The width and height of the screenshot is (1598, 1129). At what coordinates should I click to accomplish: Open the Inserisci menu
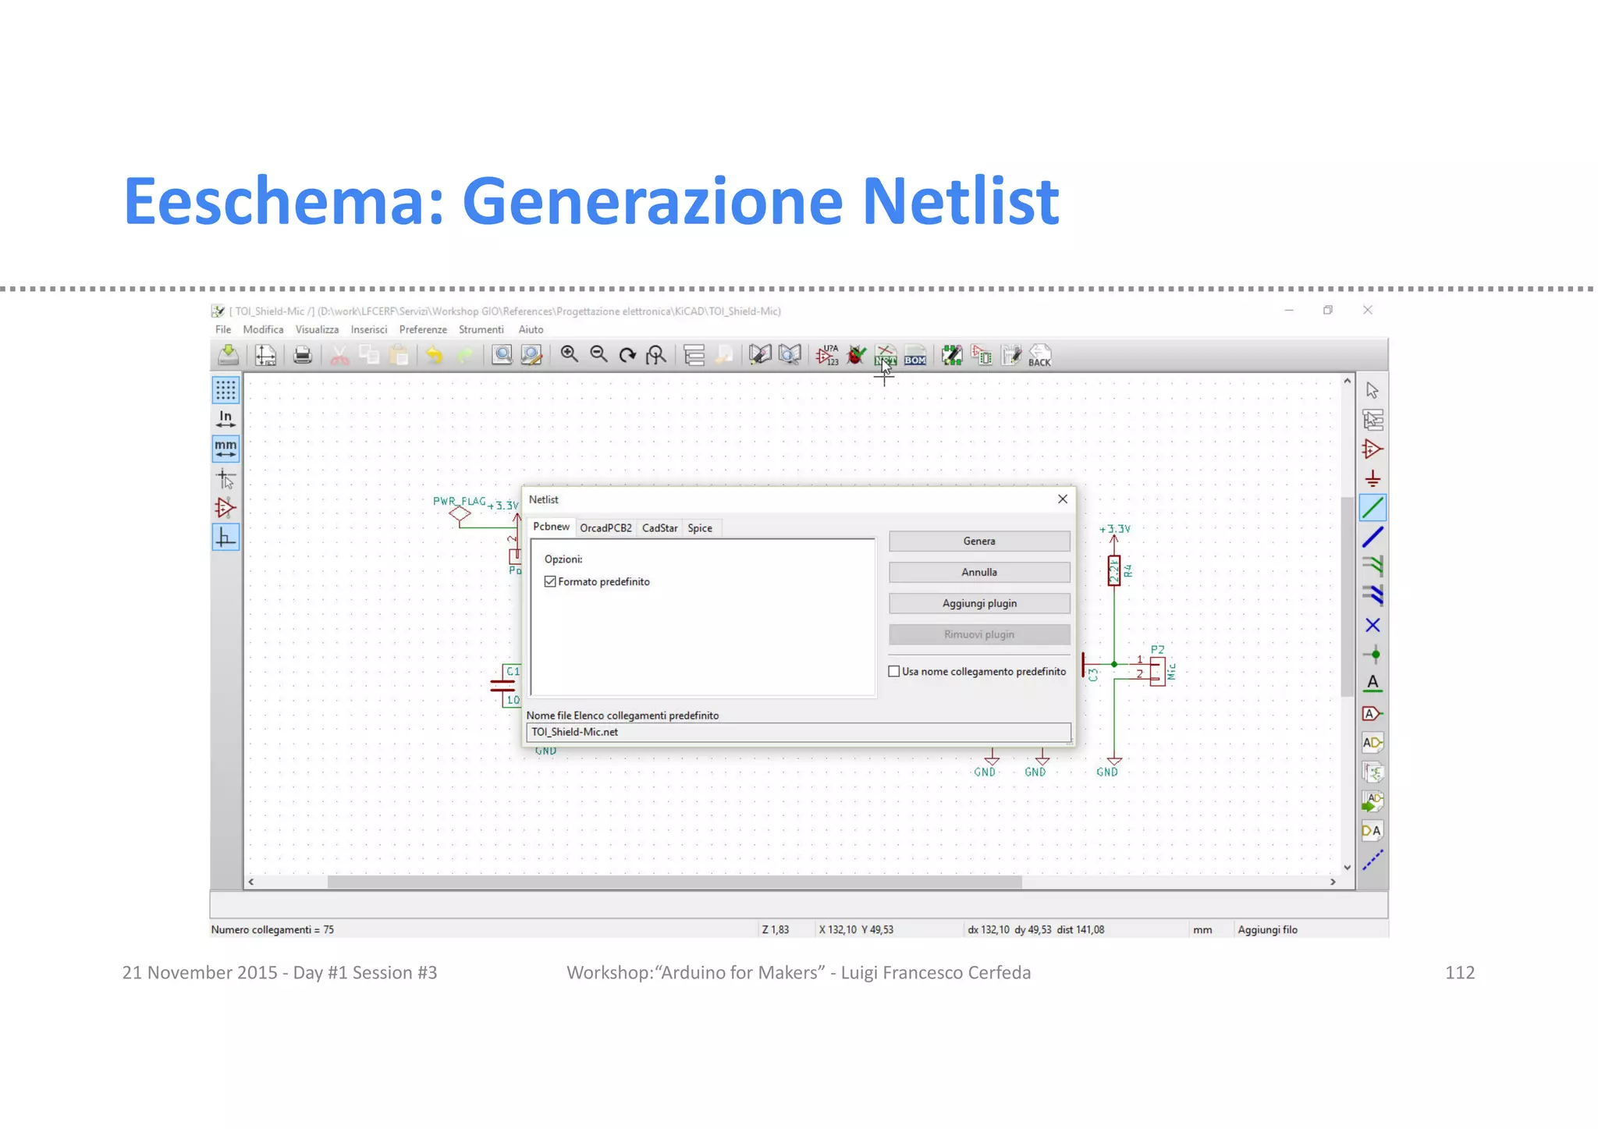coord(369,330)
